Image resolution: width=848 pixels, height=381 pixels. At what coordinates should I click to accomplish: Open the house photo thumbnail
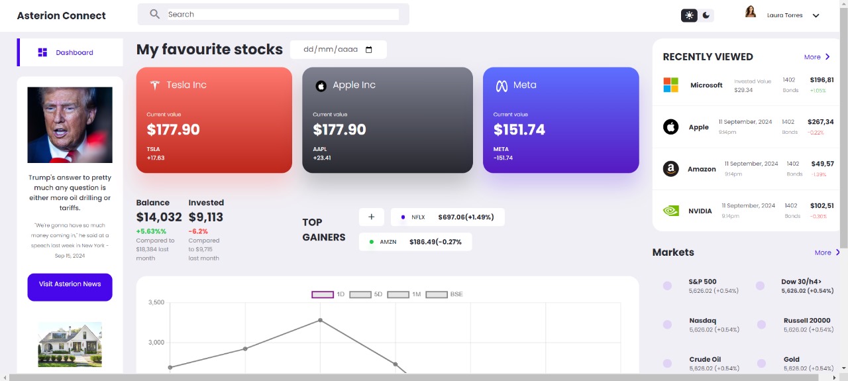tap(70, 345)
